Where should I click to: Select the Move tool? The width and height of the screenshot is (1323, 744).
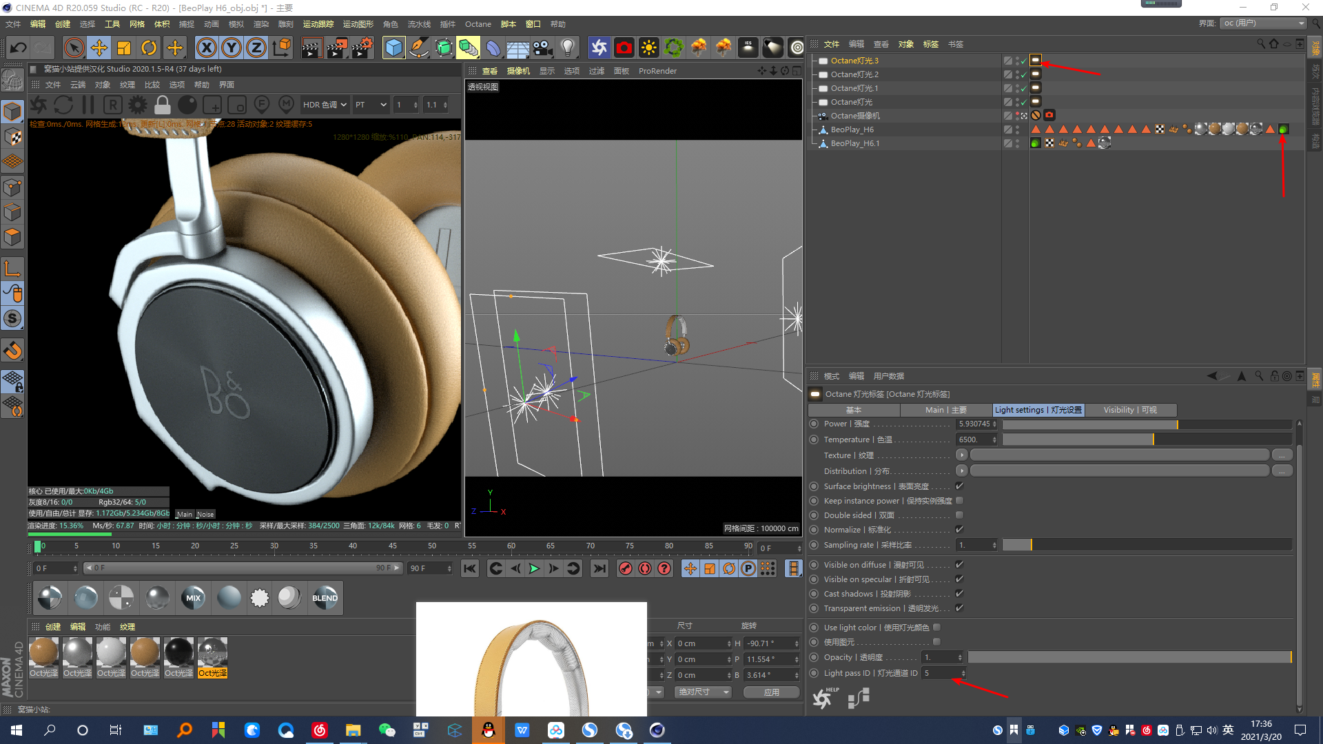pyautogui.click(x=99, y=48)
